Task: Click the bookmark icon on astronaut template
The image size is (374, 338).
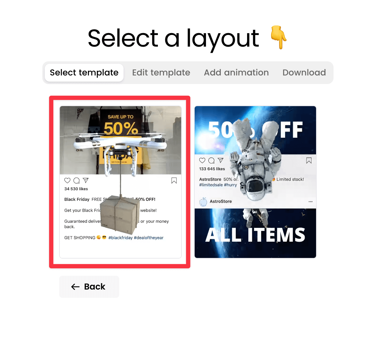Action: [x=309, y=160]
